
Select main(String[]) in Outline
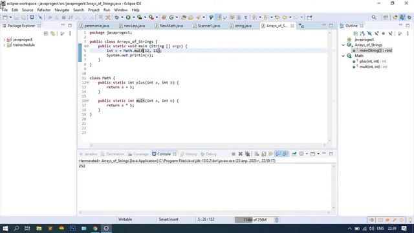(375, 50)
